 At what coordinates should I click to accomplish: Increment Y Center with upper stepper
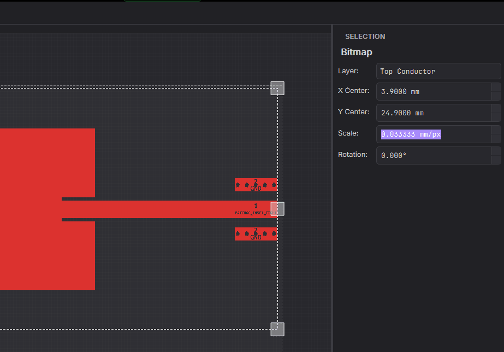tap(496, 108)
